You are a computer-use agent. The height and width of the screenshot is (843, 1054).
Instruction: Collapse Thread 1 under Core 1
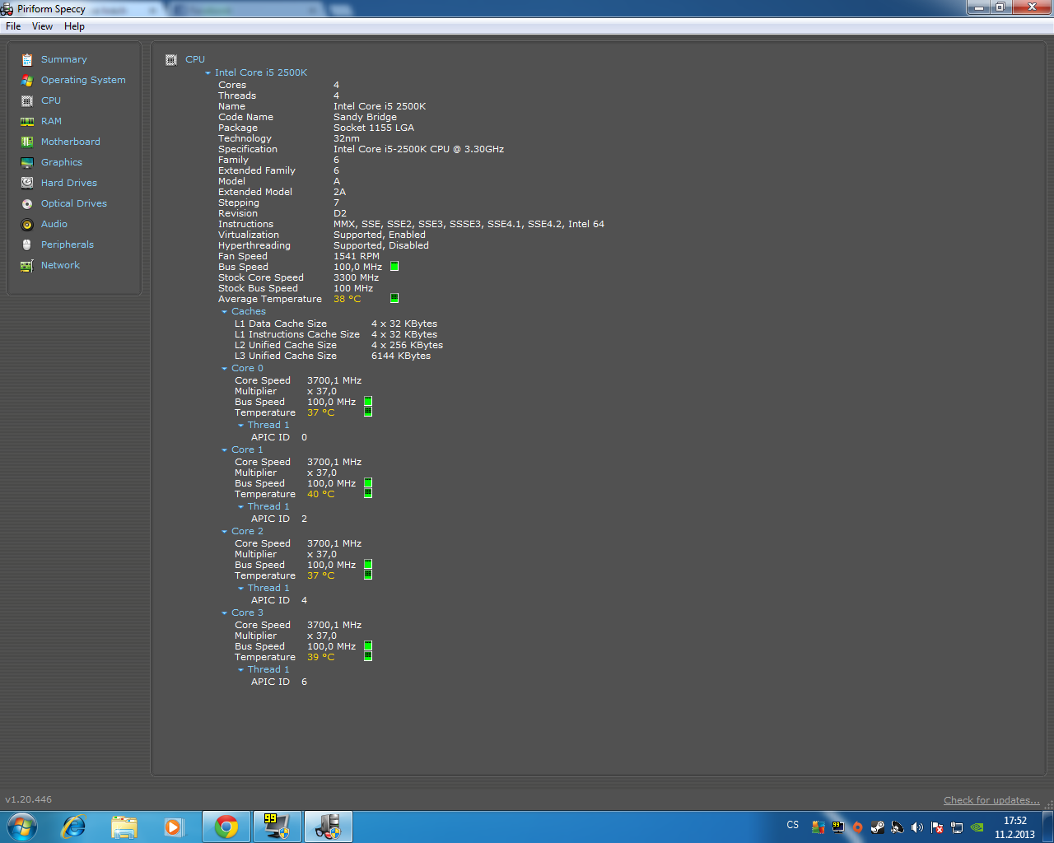click(x=240, y=507)
